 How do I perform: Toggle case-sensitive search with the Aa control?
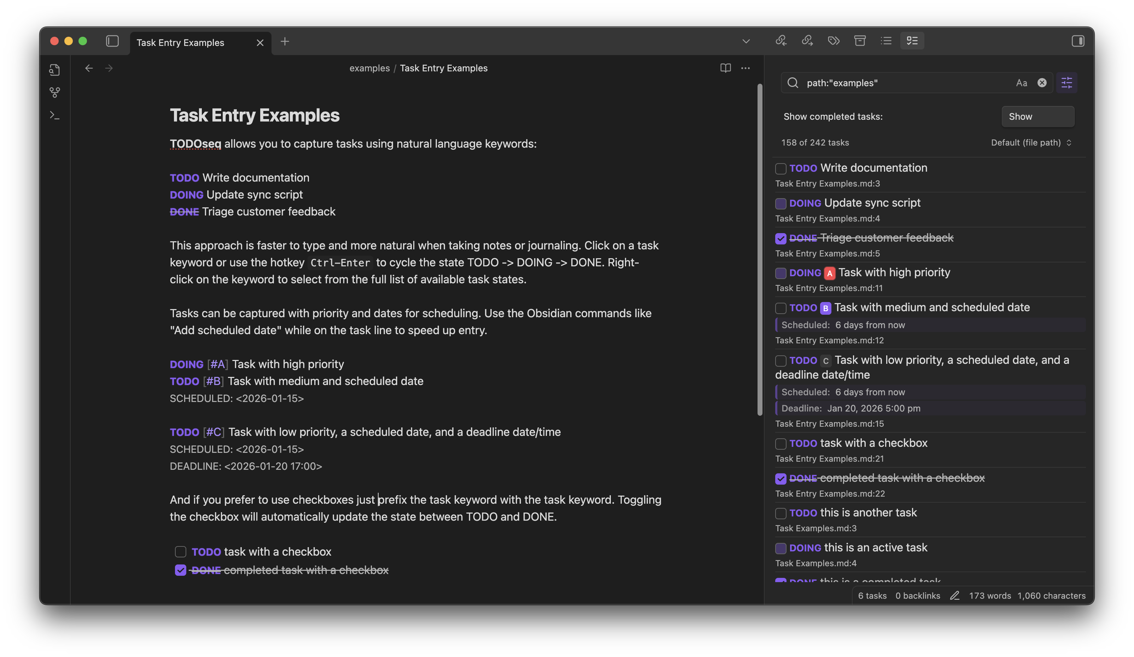tap(1022, 83)
